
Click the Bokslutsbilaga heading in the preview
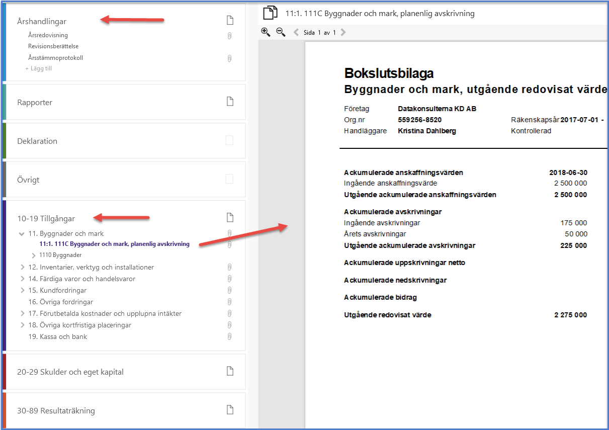click(x=389, y=73)
